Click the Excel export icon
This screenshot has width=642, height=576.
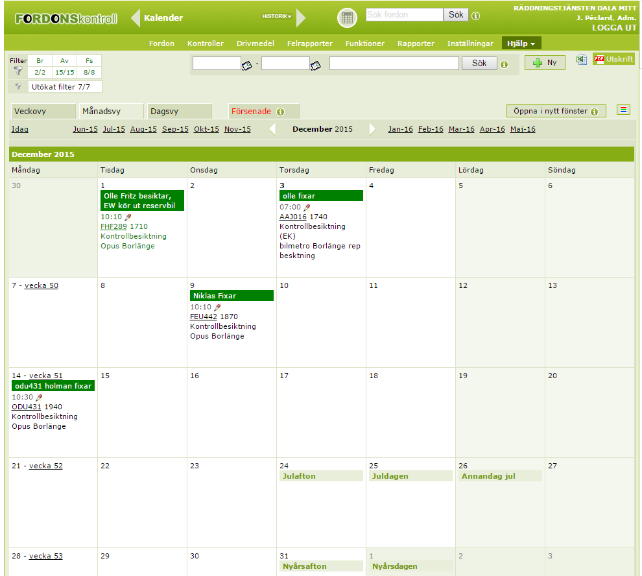point(582,60)
